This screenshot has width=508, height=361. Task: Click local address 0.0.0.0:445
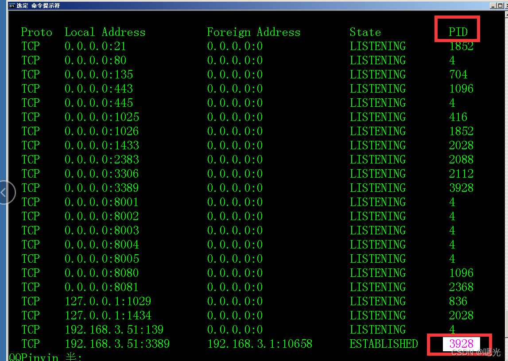tap(99, 103)
